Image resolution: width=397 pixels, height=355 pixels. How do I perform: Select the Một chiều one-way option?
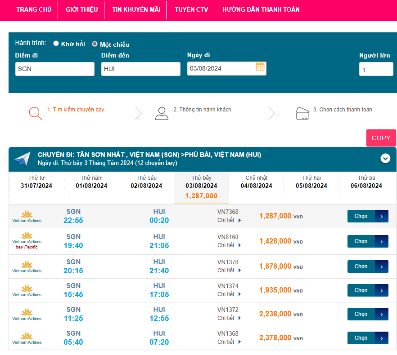pos(95,44)
